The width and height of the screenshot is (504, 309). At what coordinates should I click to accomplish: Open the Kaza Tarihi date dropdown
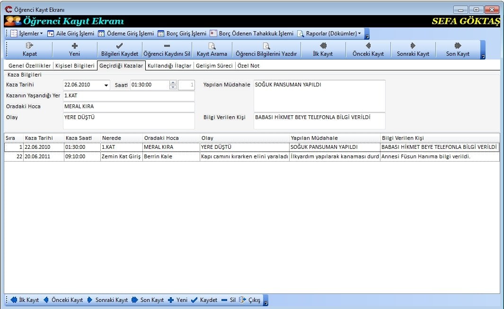point(106,86)
